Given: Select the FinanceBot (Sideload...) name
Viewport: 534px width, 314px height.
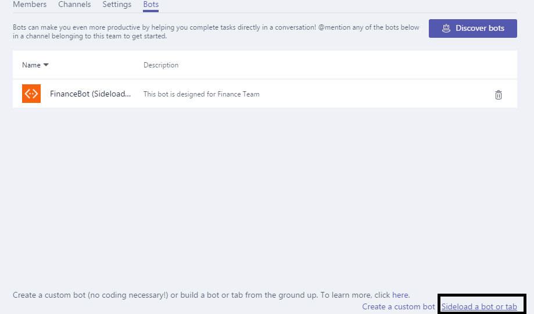Looking at the screenshot, I should [x=90, y=94].
